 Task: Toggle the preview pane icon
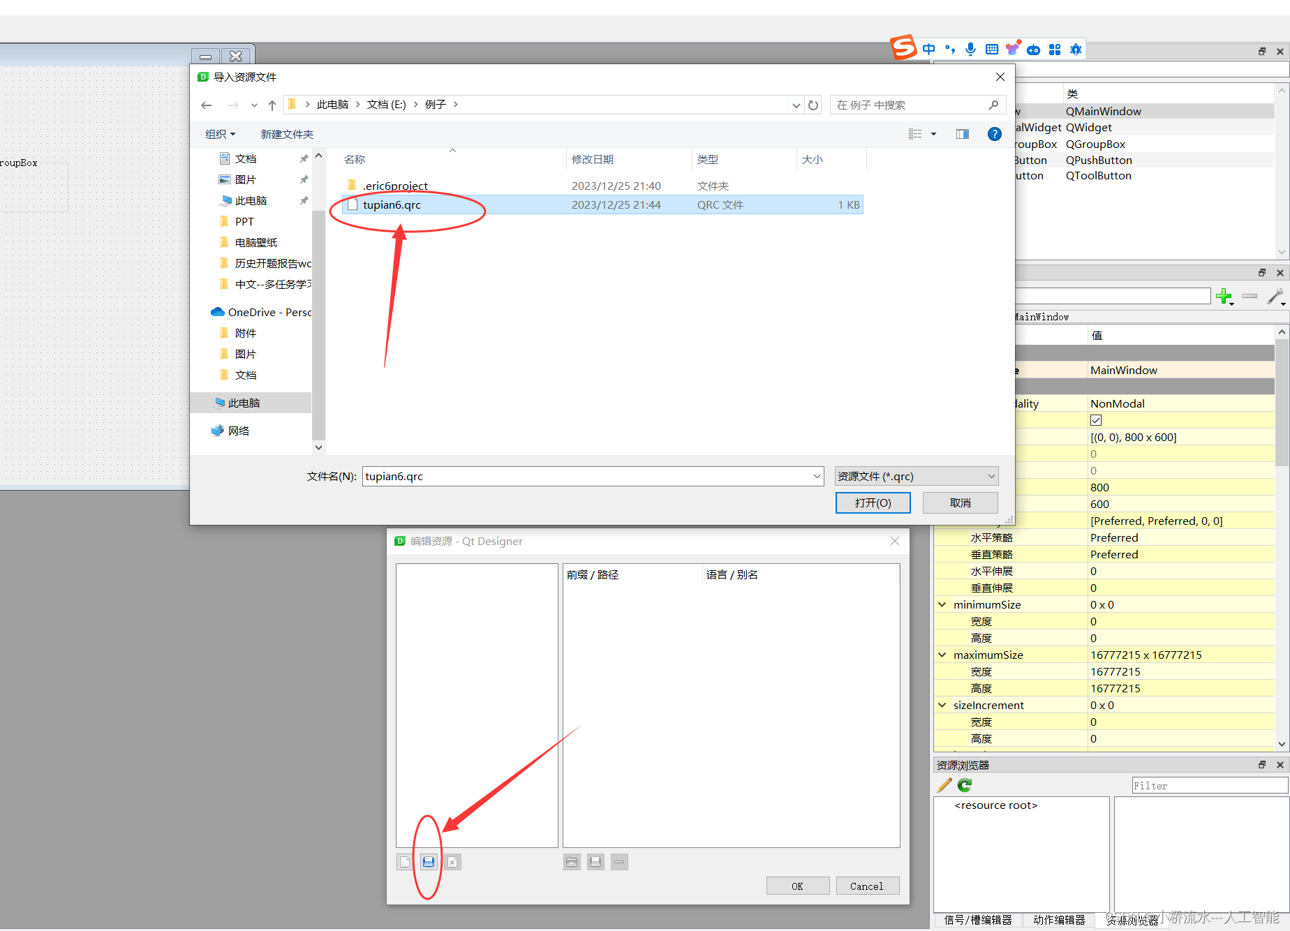point(963,134)
